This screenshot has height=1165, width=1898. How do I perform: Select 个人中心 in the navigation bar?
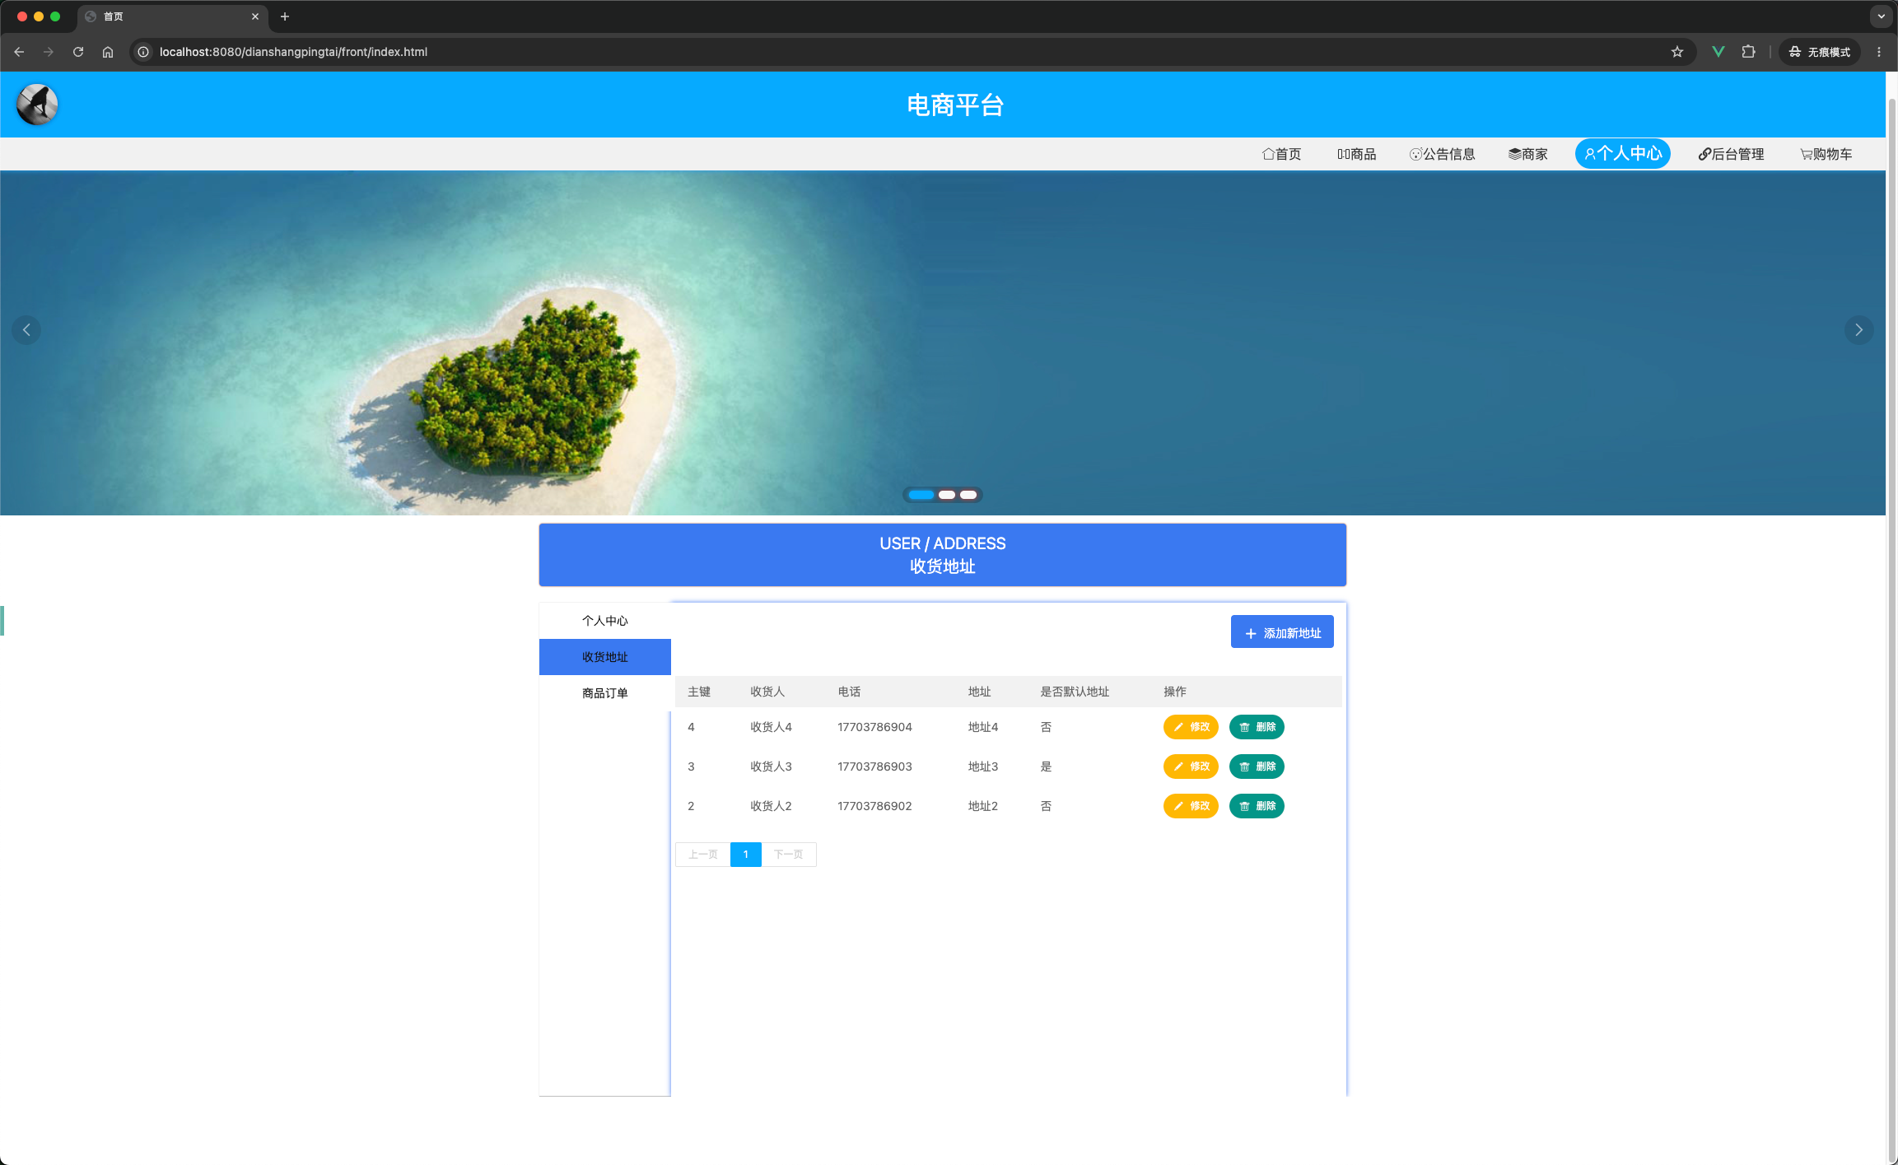(1623, 154)
